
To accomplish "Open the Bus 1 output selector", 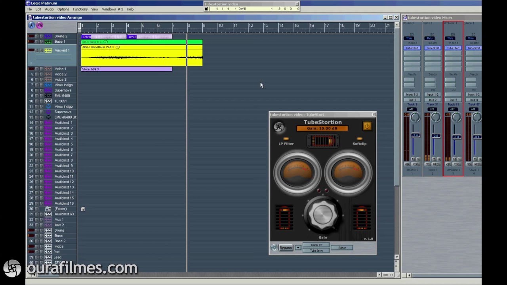I will tap(412, 100).
